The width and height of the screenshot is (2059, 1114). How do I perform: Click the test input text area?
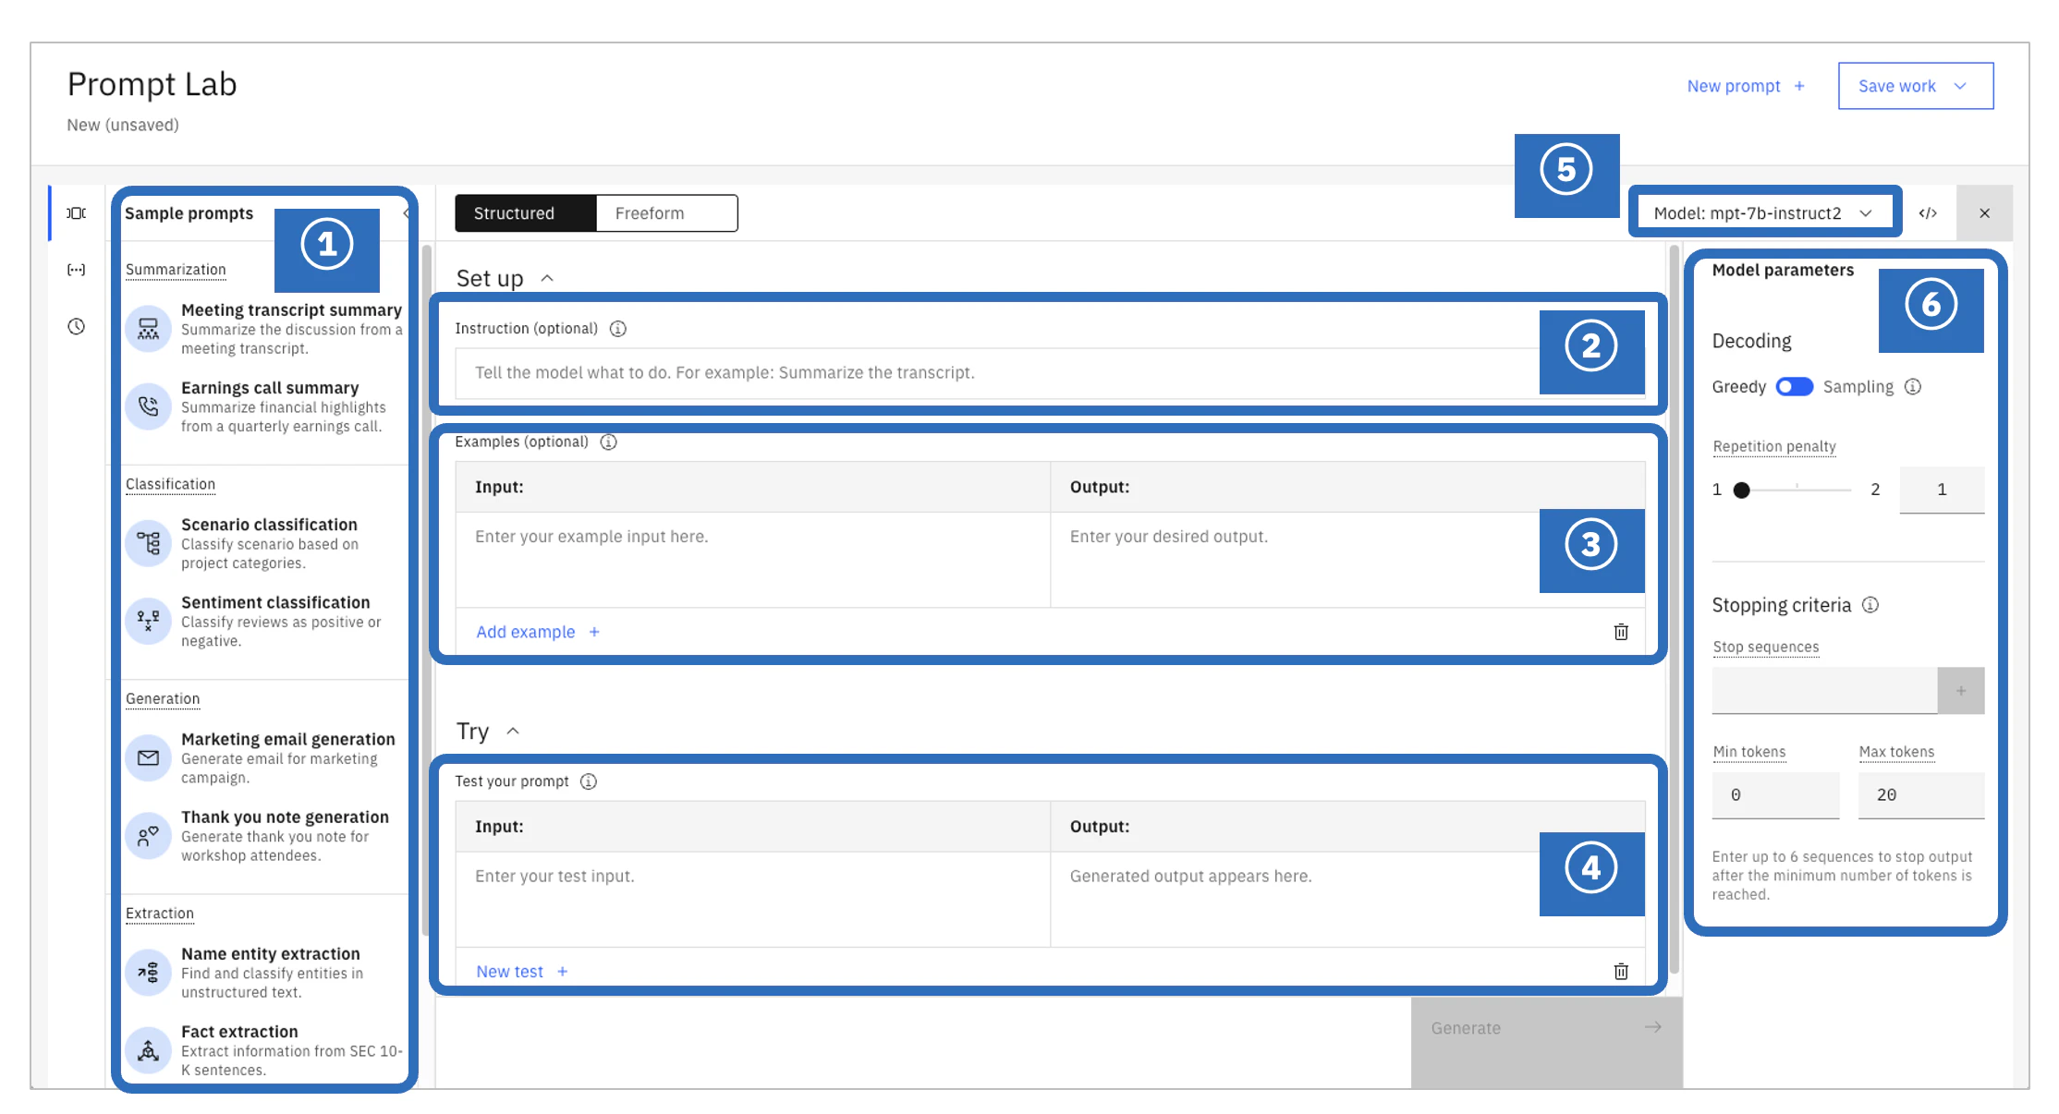pyautogui.click(x=752, y=900)
